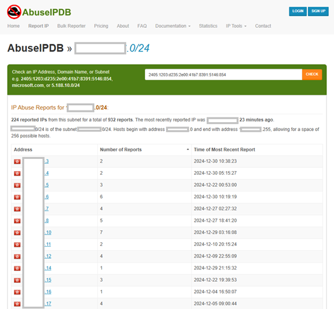Viewport: 334px width, 309px height.
Task: Select timestamp 2024-12-22 19:39:53
Action: [215, 280]
